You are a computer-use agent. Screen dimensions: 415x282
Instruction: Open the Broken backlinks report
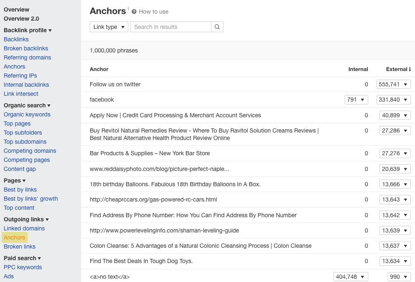[26, 48]
